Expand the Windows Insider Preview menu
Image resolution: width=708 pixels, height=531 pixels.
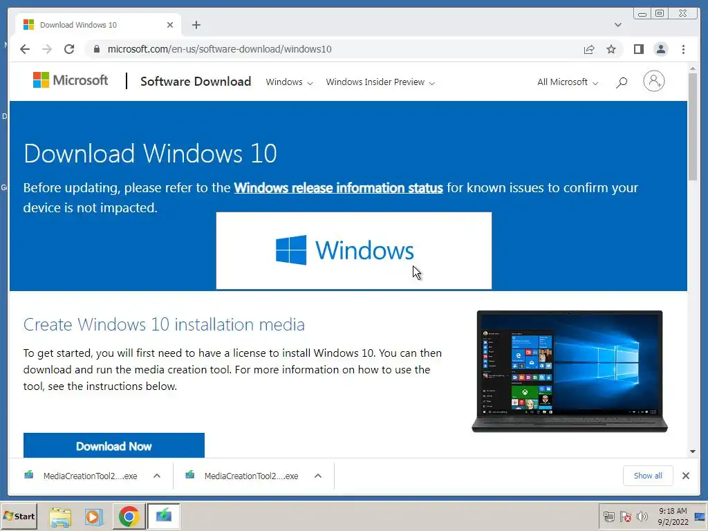pos(380,82)
